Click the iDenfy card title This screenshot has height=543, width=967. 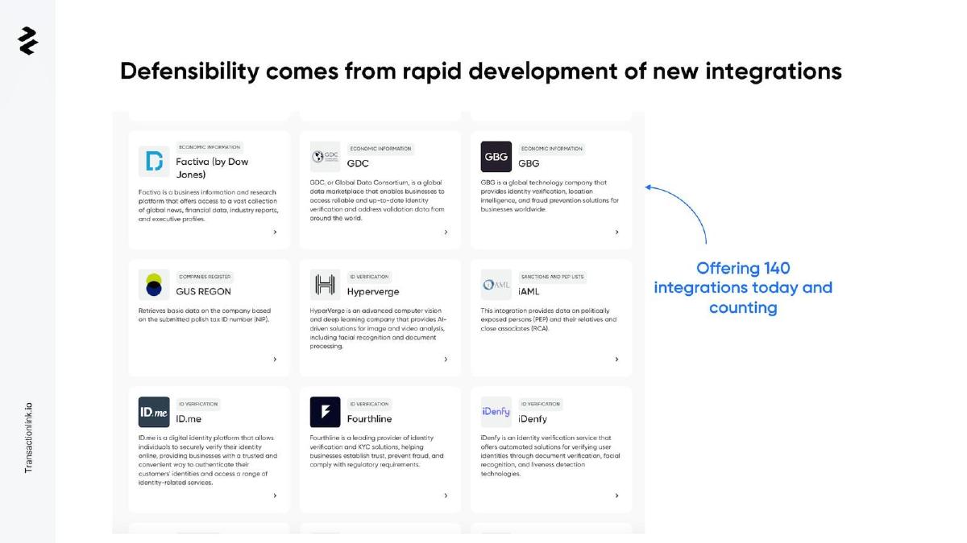[x=533, y=419]
